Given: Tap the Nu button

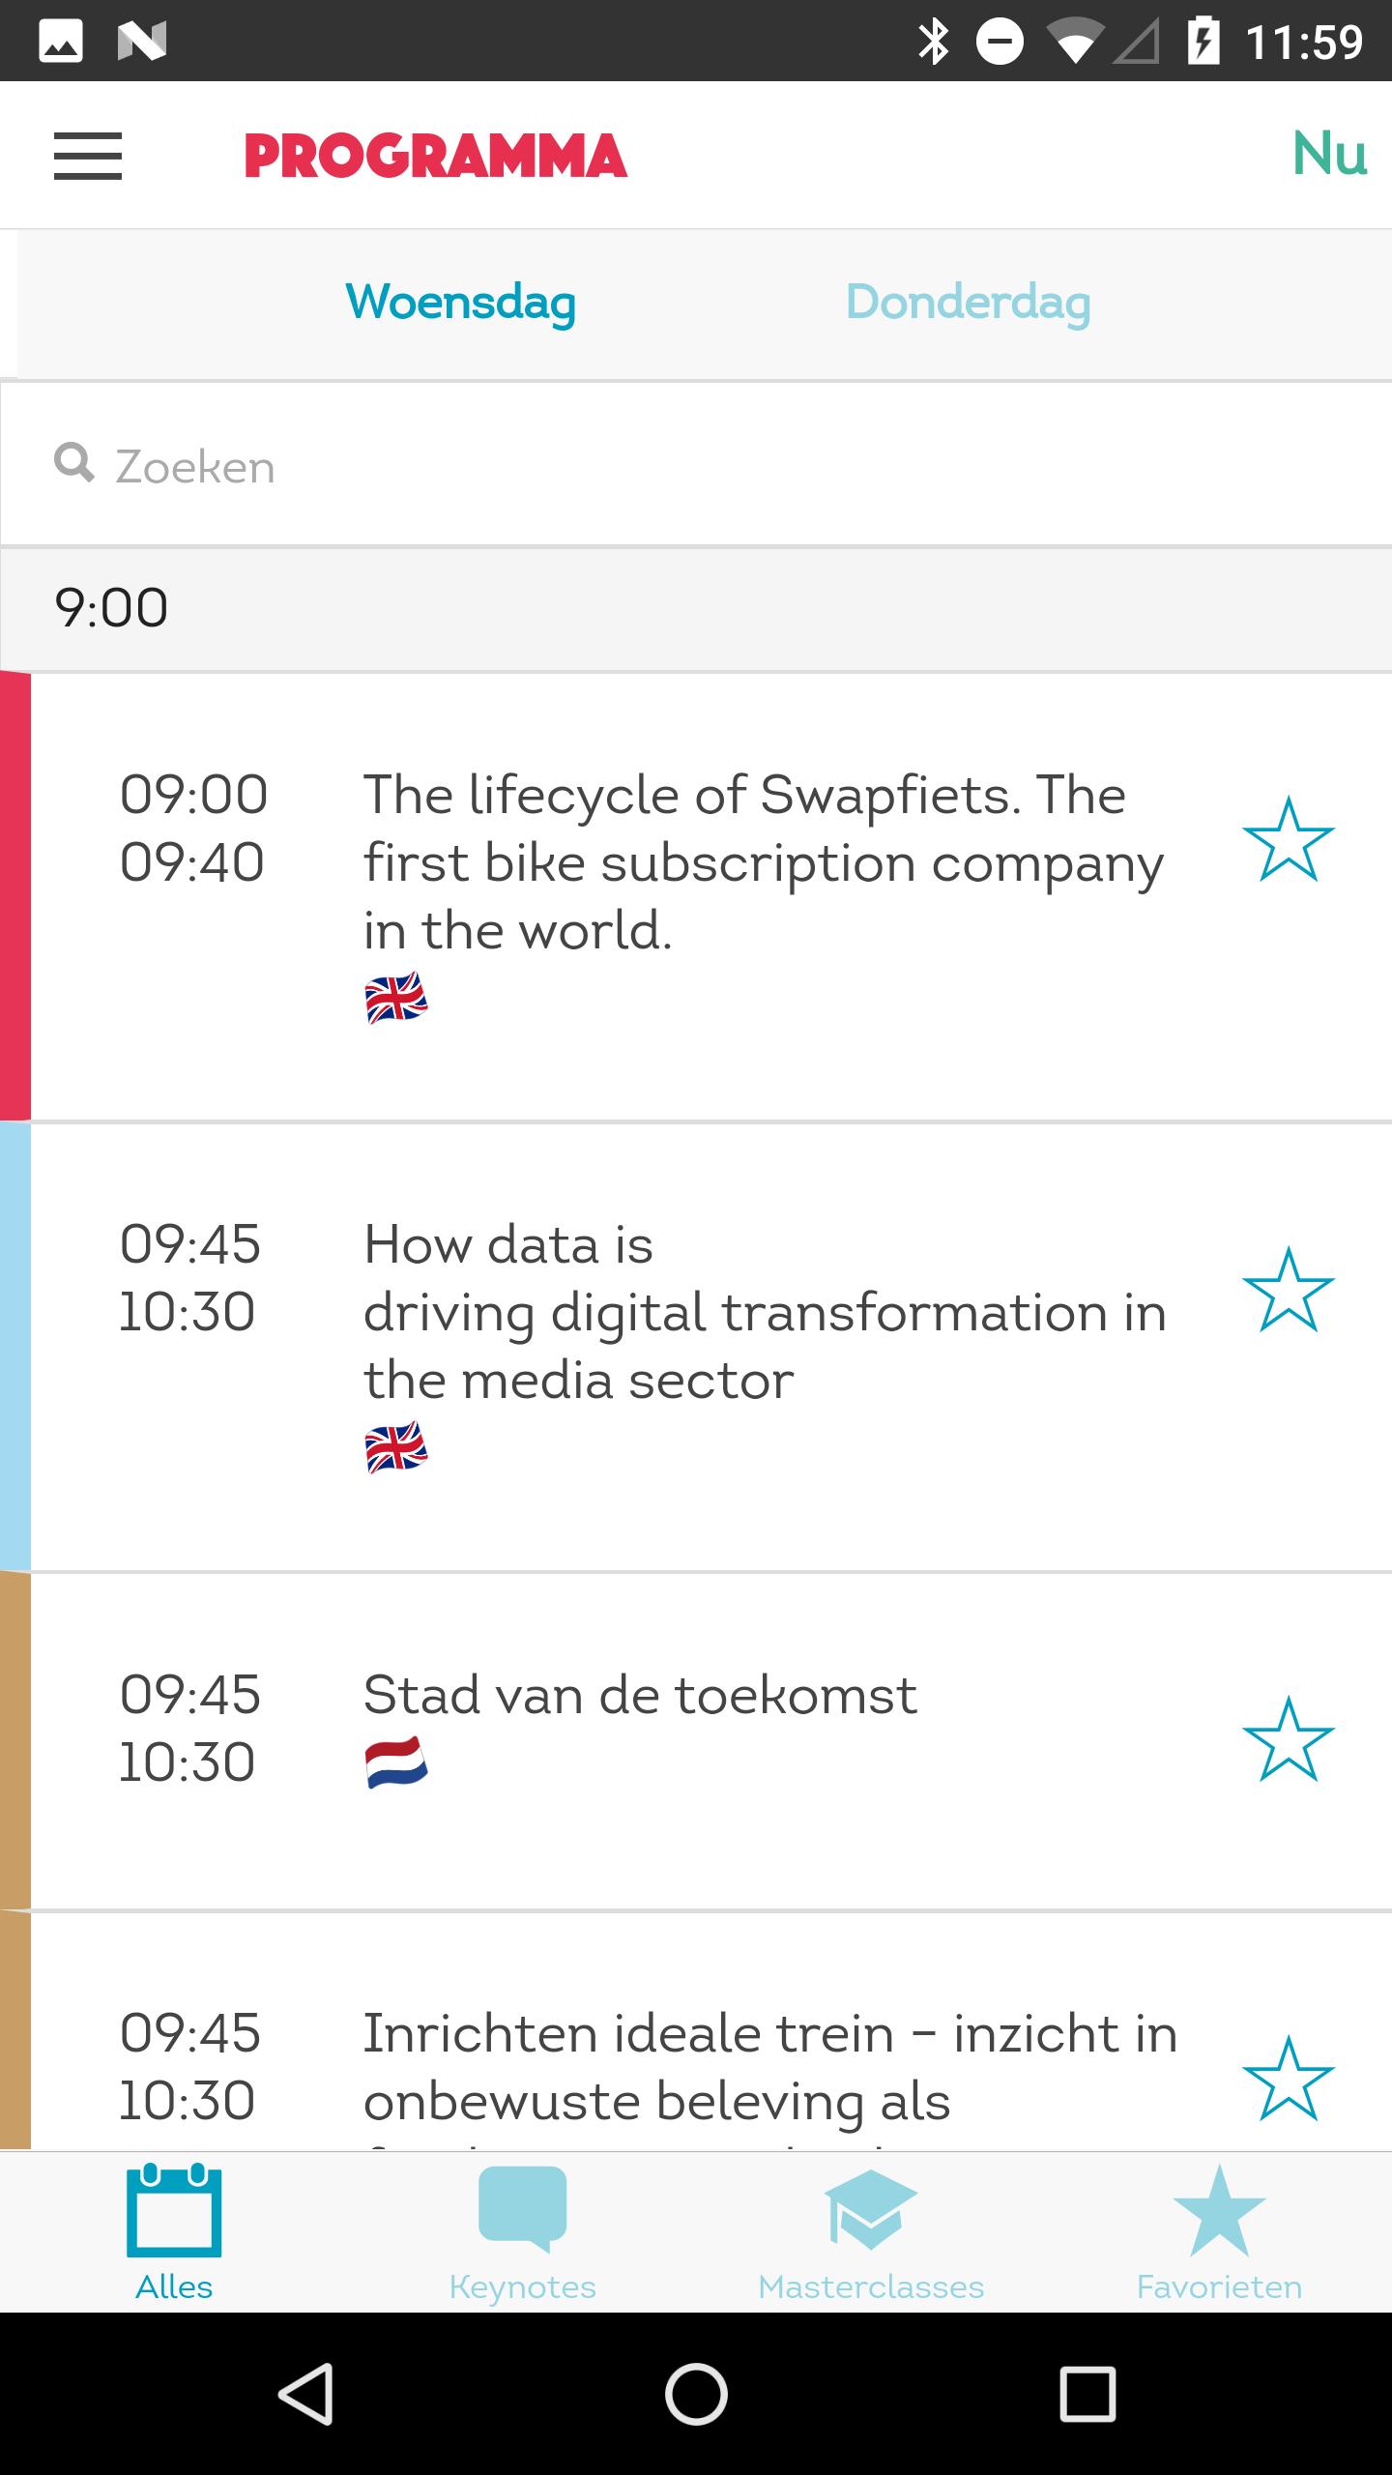Looking at the screenshot, I should click(1330, 154).
